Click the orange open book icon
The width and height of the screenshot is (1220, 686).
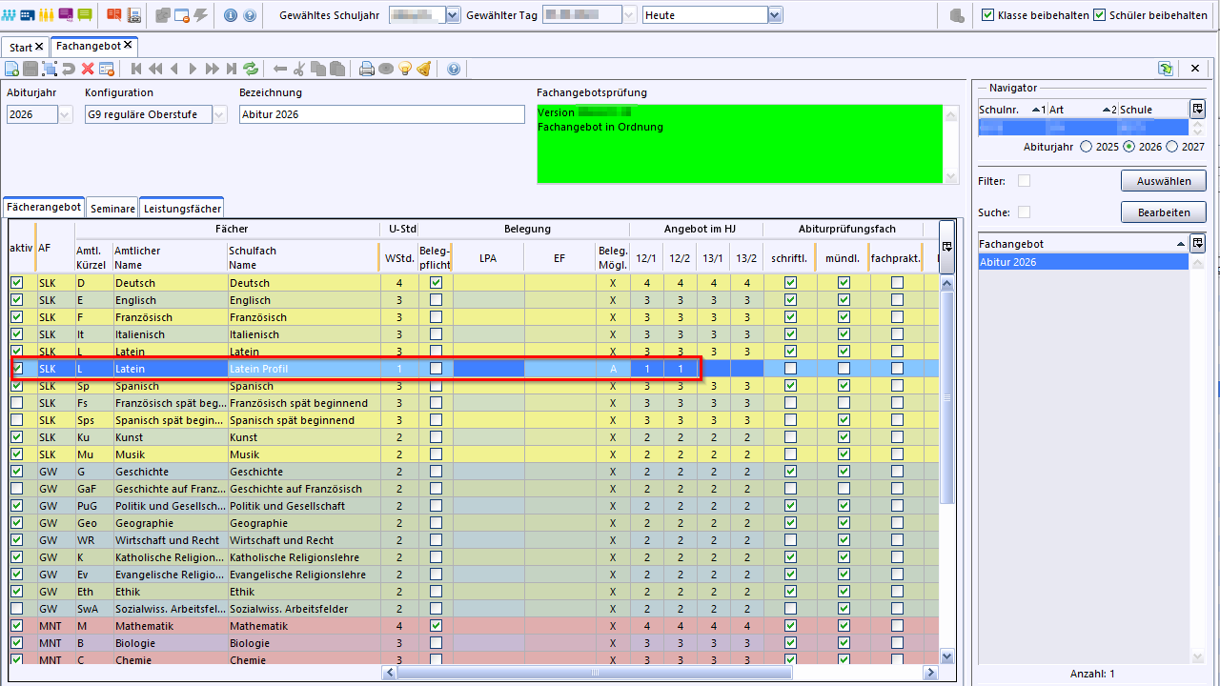114,15
